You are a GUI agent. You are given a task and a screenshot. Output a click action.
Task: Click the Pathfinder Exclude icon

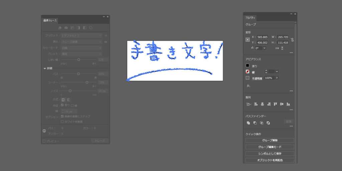coord(268,123)
